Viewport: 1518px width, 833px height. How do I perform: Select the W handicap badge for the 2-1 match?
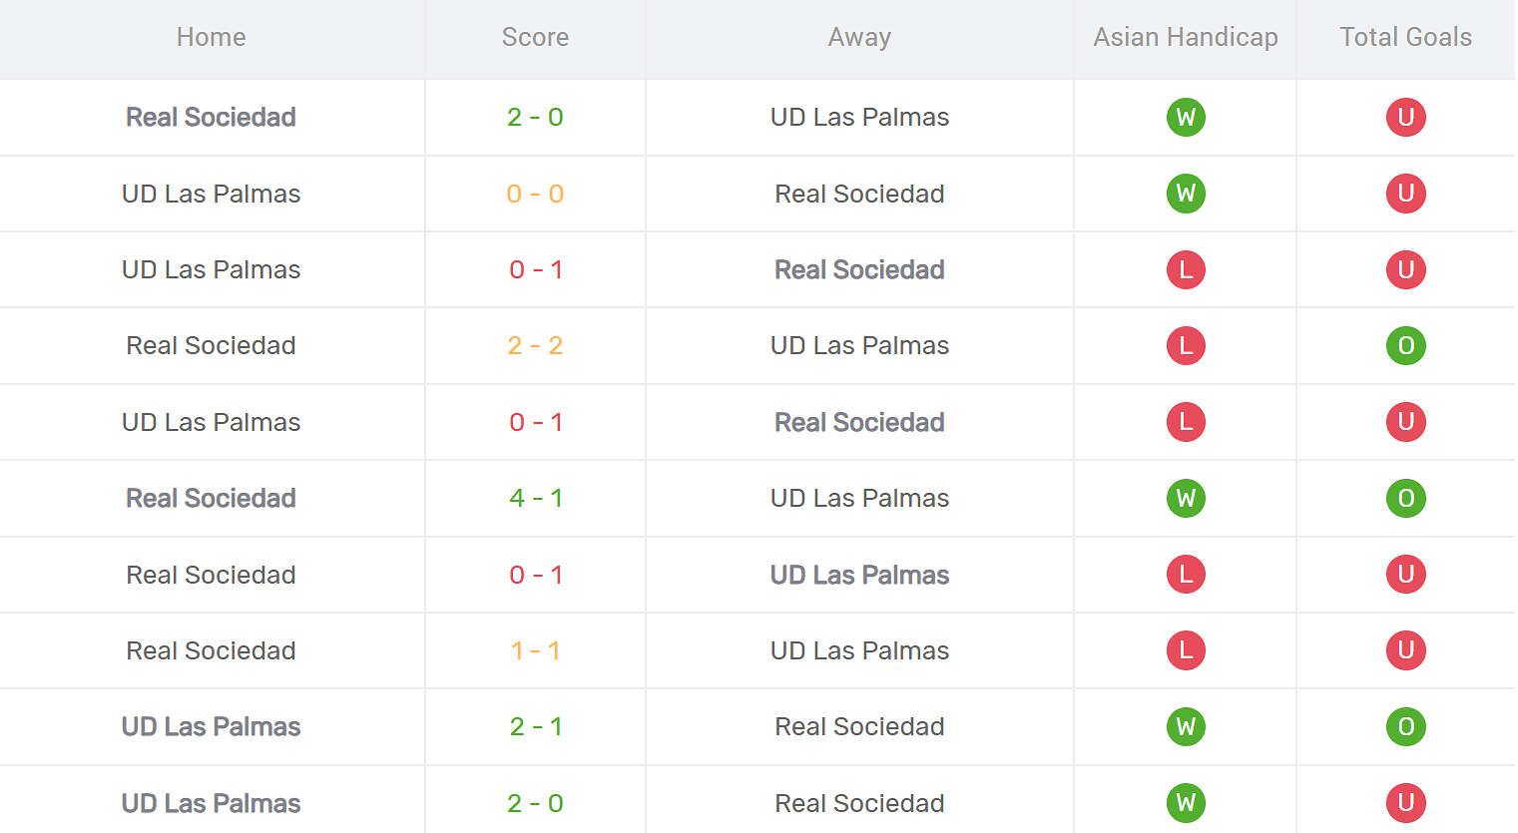click(1186, 726)
